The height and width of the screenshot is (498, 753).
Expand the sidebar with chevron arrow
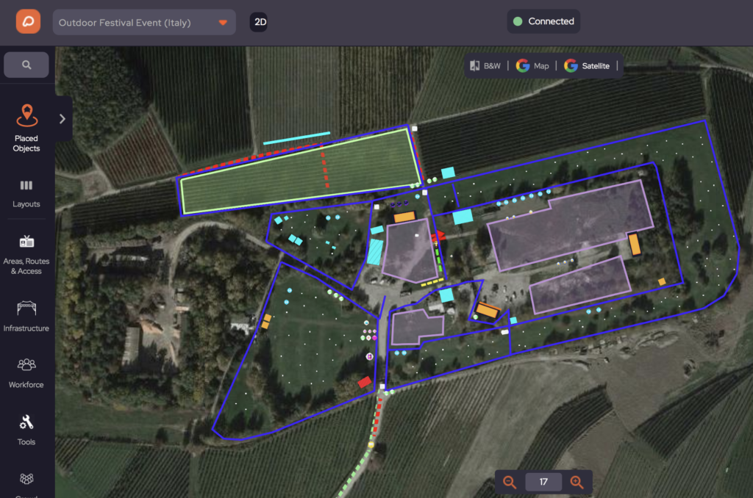pos(63,118)
